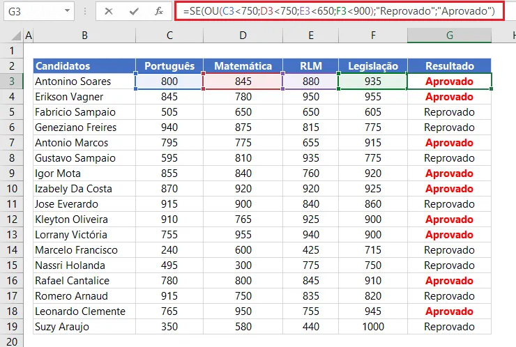Click Erikson Vagner's Aprovado result
The width and height of the screenshot is (516, 347).
coord(450,97)
